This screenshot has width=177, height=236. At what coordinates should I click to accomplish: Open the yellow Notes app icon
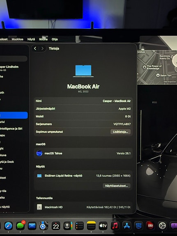91,226
